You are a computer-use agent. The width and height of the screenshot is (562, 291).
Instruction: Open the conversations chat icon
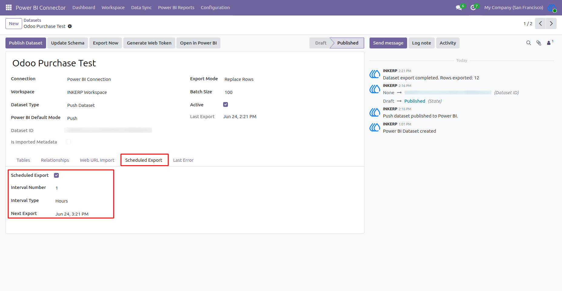(x=459, y=8)
